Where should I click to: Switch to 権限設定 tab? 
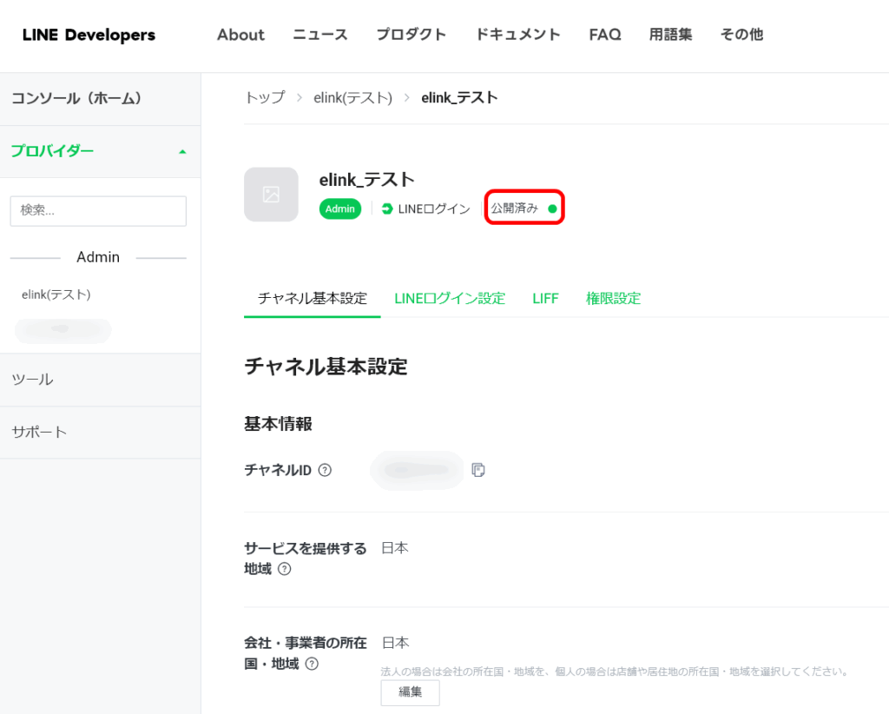[614, 298]
